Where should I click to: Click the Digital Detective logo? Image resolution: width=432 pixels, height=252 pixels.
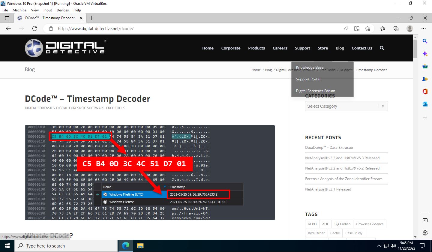click(65, 48)
